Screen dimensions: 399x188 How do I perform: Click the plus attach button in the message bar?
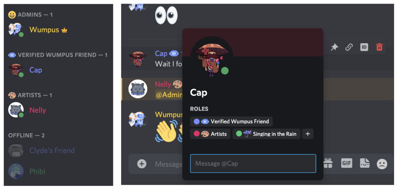pos(142,164)
